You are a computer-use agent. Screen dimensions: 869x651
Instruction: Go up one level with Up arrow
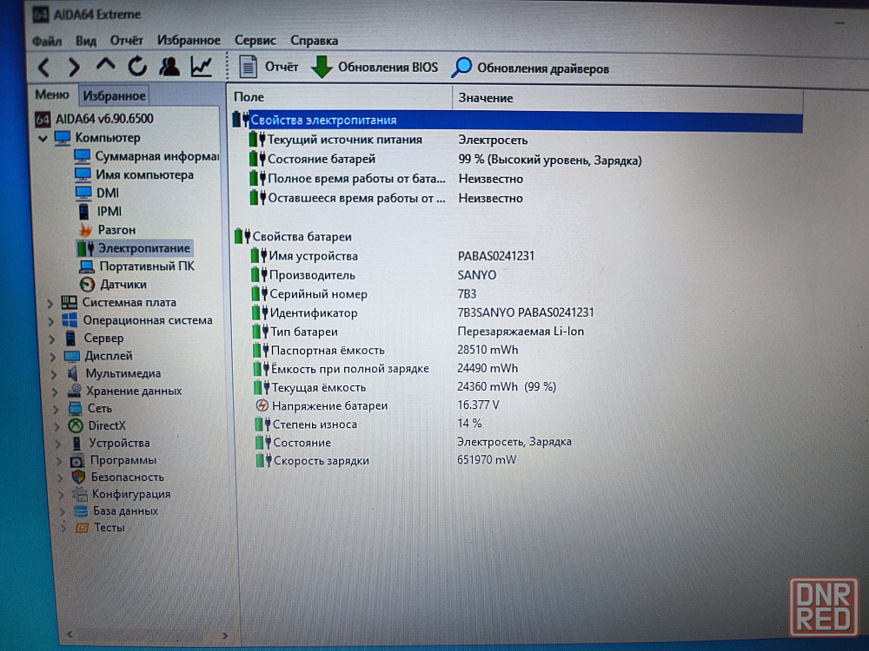coord(105,66)
